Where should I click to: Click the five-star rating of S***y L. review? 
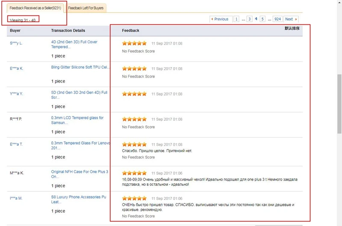click(134, 43)
